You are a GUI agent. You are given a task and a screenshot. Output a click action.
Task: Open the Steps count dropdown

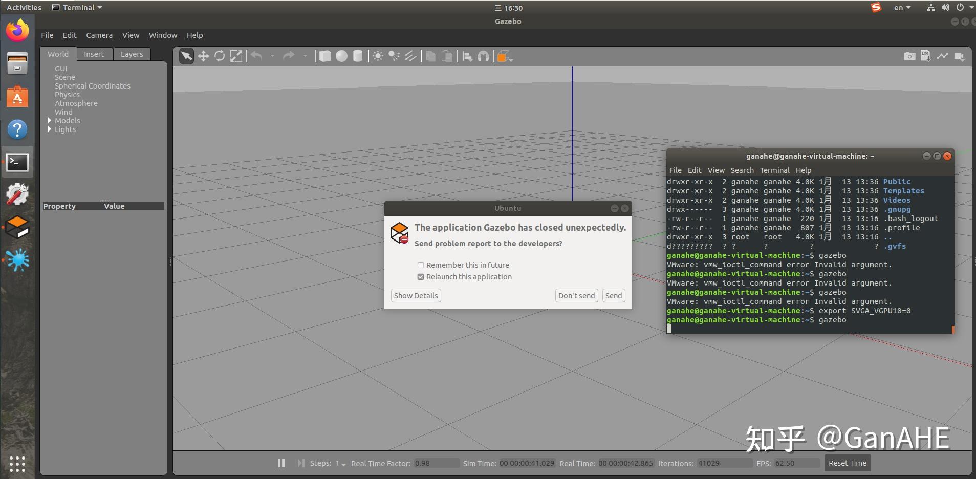tap(341, 464)
